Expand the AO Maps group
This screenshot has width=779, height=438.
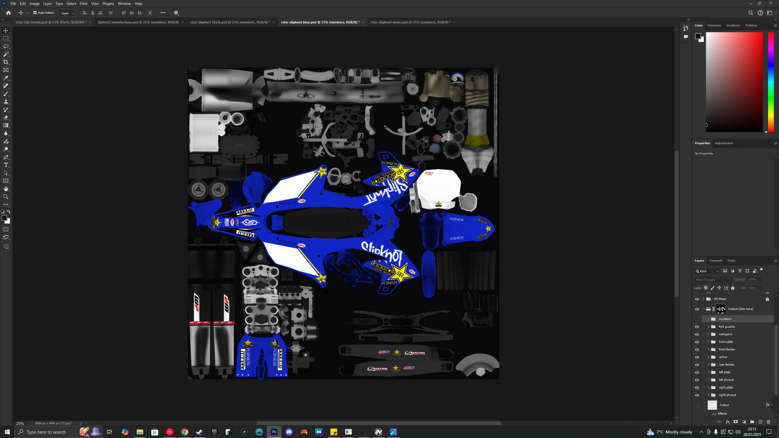[704, 299]
